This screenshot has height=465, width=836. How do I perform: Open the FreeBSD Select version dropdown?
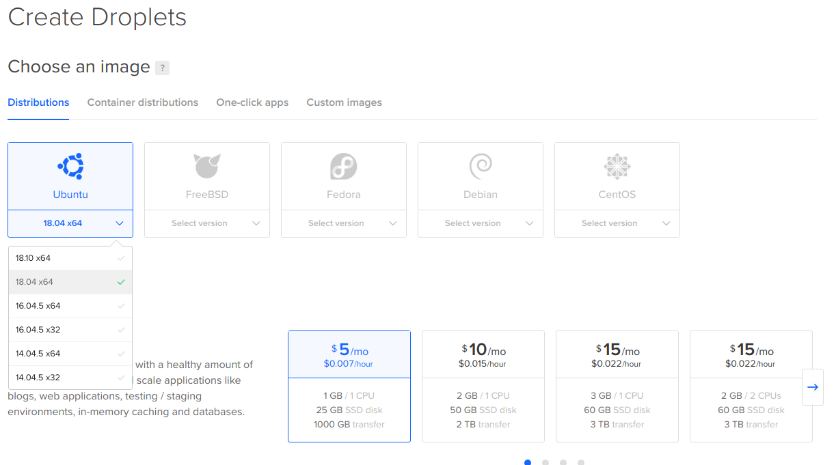(x=207, y=223)
